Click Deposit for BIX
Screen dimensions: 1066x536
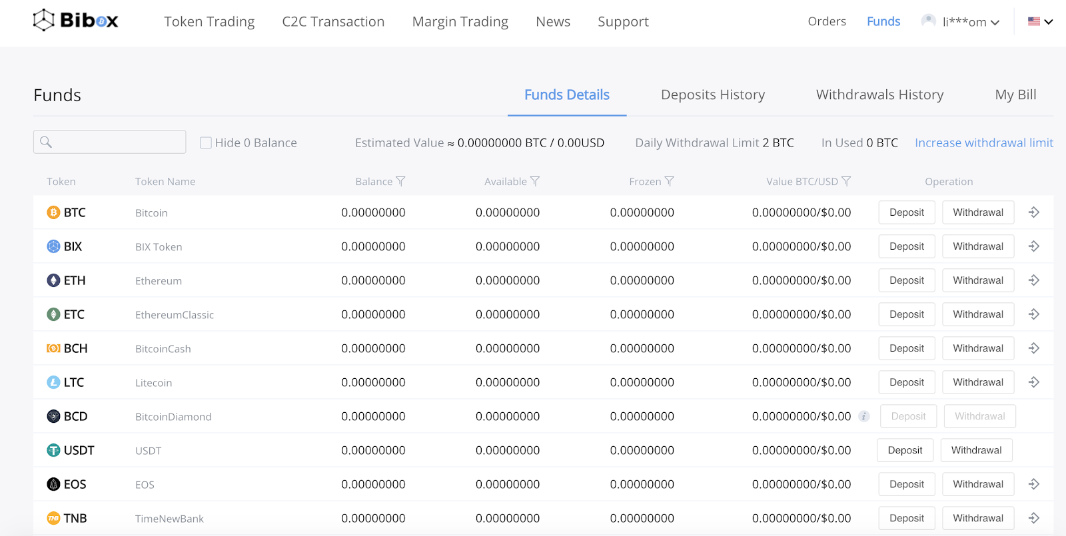[x=907, y=246]
